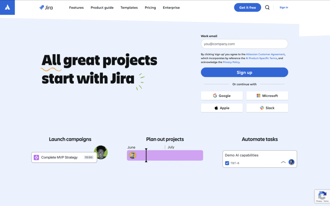The height and width of the screenshot is (206, 330).
Task: Click the TO DO status badge
Action: tap(88, 157)
